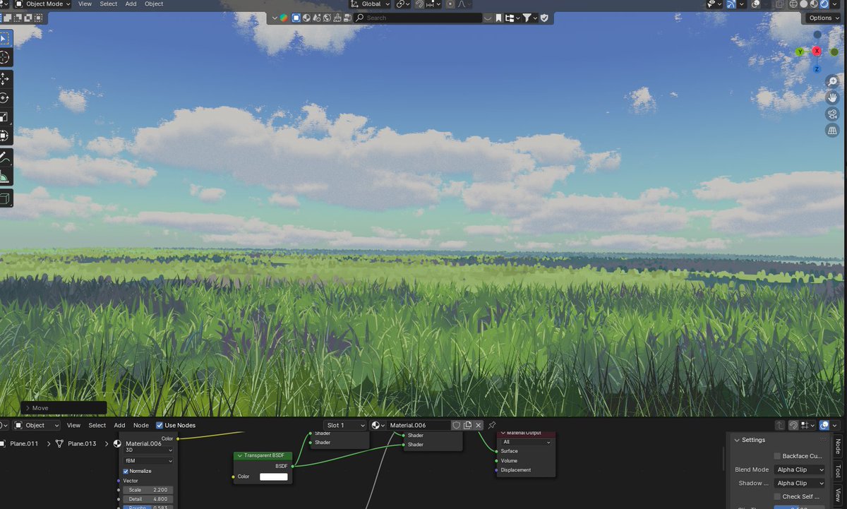
Task: Open the Add menu in the 3D viewport
Action: point(131,4)
